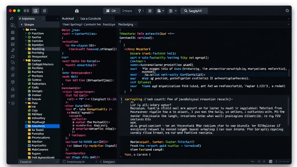Click the upper code editor's vertical scrollbar

click(x=289, y=73)
